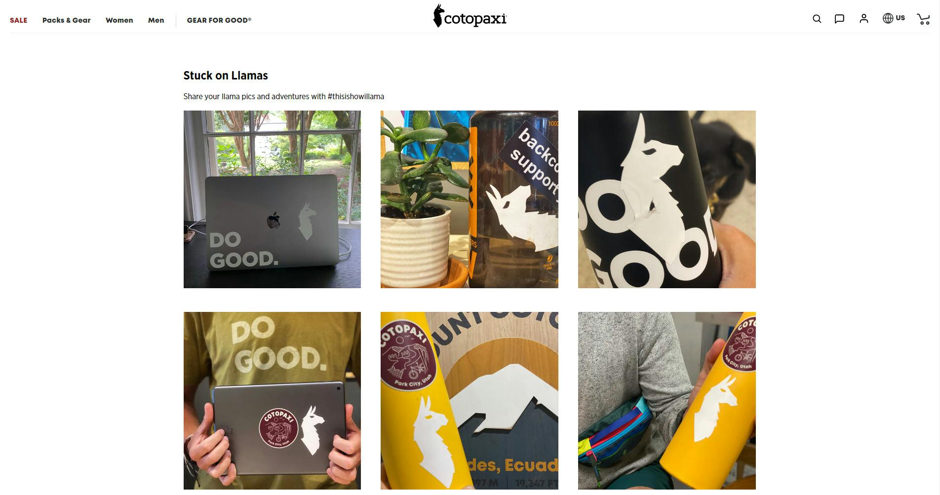Open the search magnifier icon

coord(817,19)
